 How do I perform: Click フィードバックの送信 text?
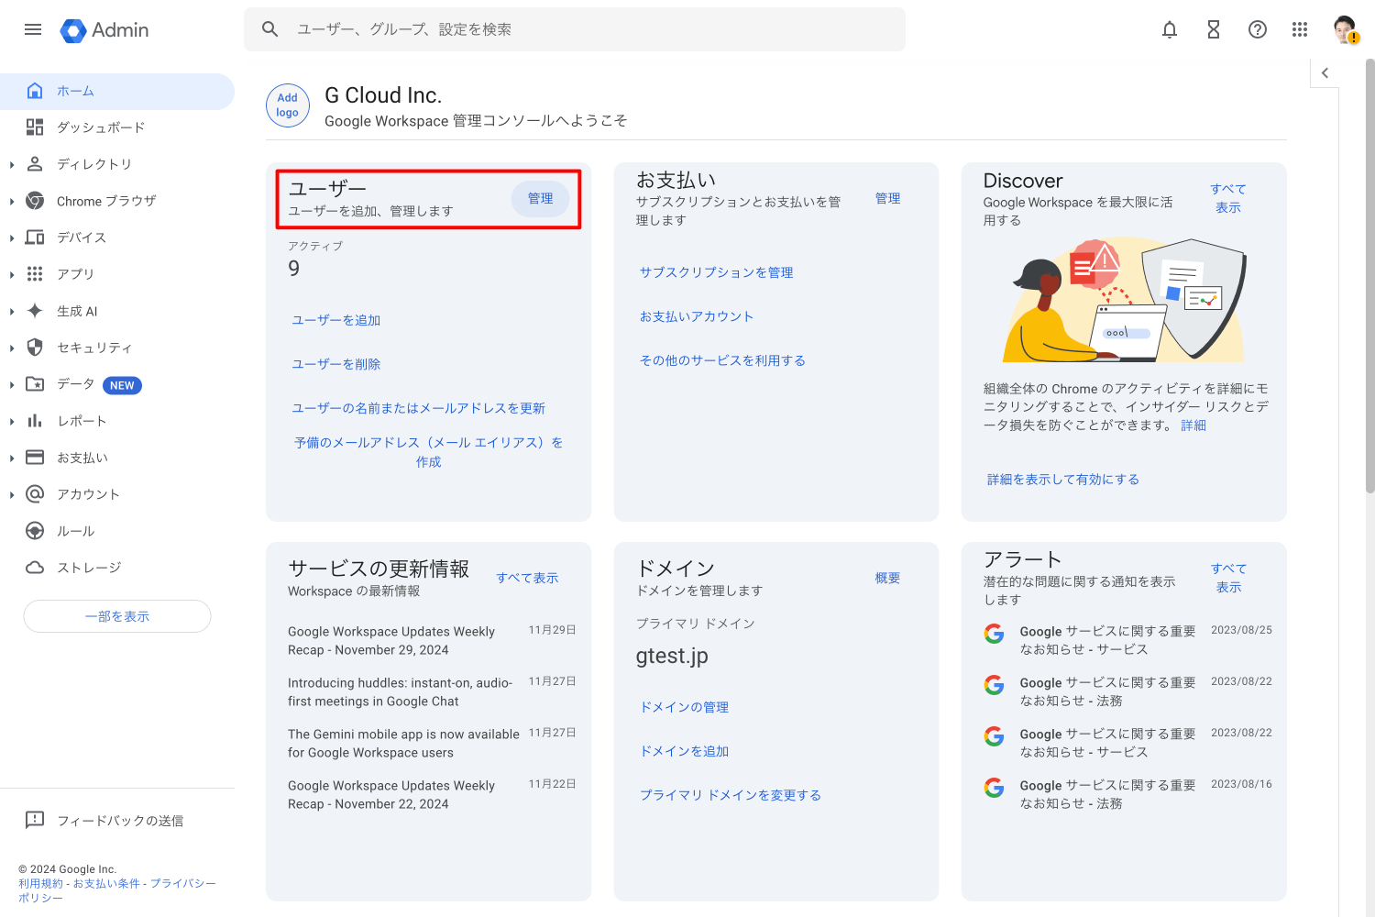[120, 821]
